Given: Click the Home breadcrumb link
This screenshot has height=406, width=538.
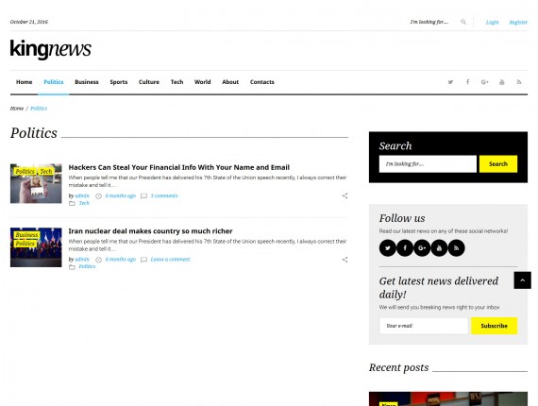Looking at the screenshot, I should [x=17, y=109].
